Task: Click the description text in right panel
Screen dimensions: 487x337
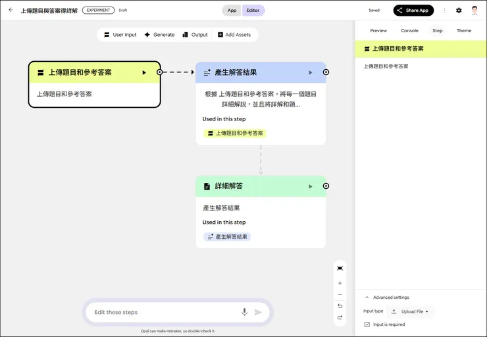Action: (386, 66)
